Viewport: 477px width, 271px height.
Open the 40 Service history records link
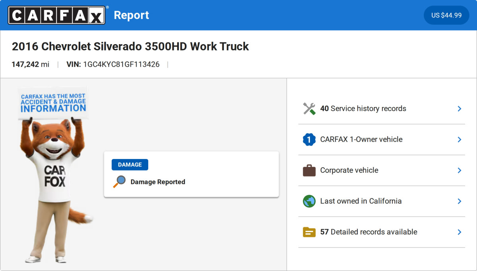363,108
